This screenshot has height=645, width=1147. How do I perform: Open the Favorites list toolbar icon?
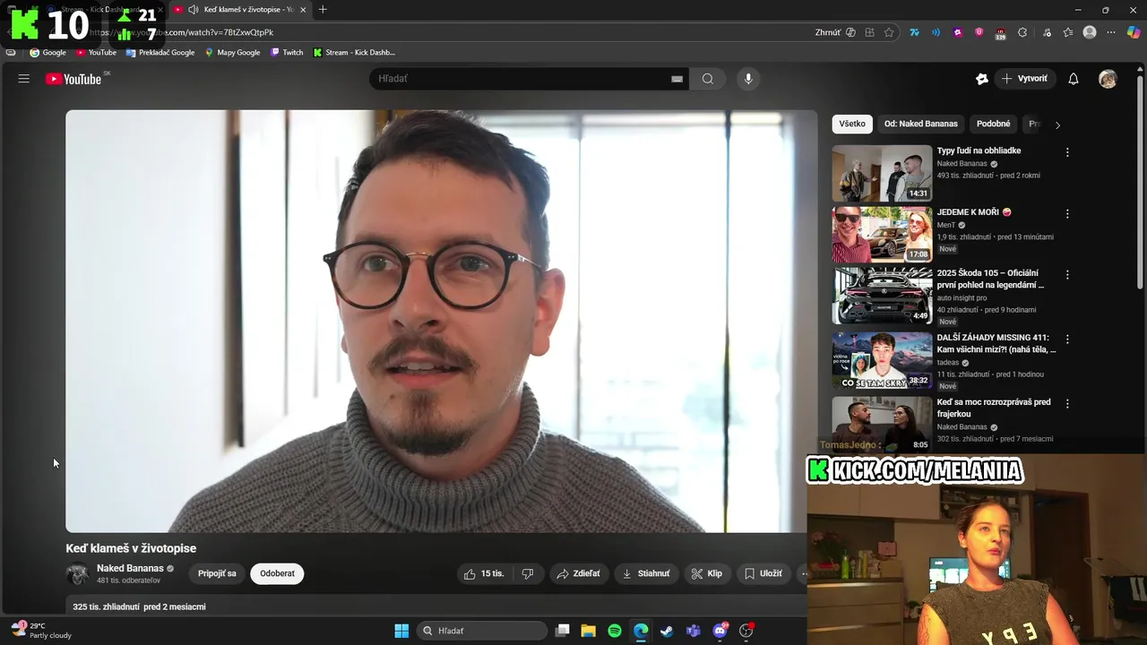(1068, 32)
